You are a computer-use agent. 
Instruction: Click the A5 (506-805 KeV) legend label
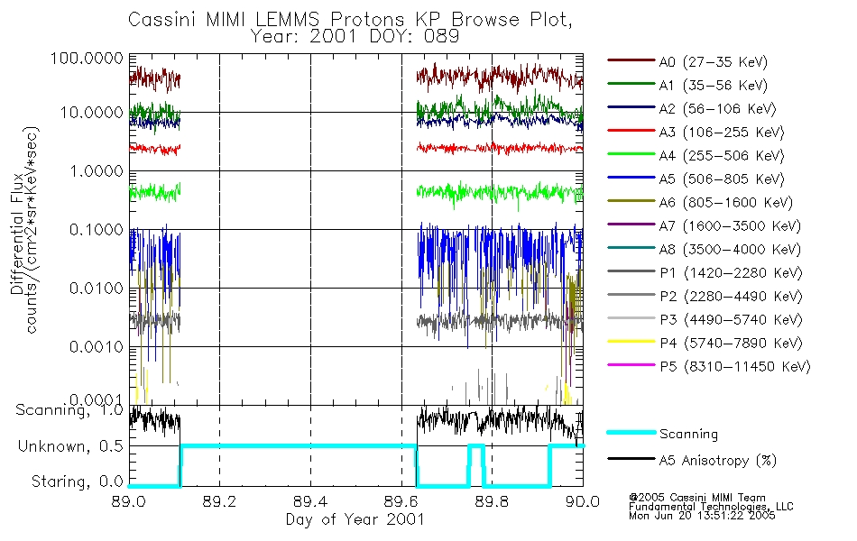(x=722, y=179)
